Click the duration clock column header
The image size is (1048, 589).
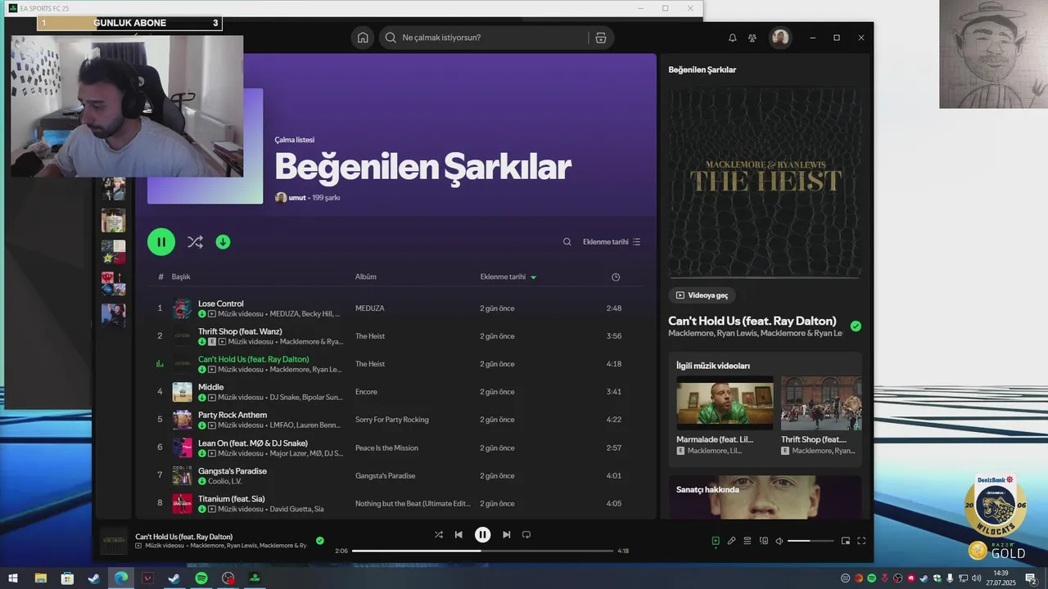pyautogui.click(x=616, y=277)
